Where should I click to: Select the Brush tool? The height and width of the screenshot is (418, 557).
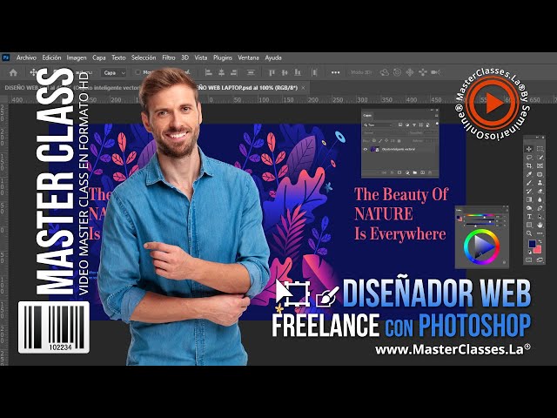(529, 183)
